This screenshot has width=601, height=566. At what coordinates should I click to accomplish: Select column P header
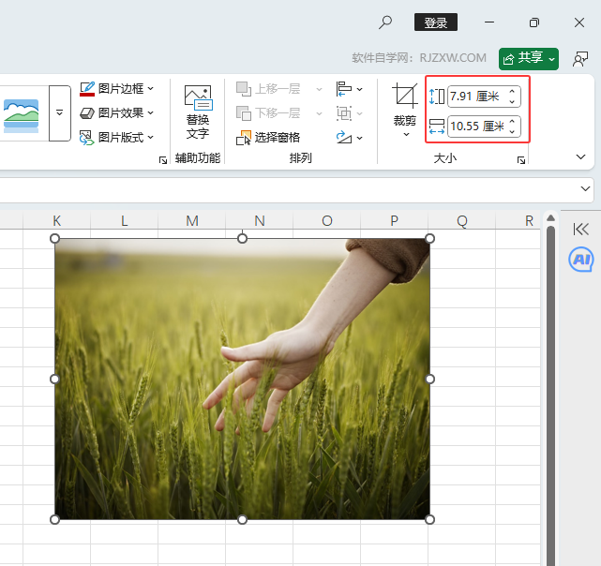(x=394, y=221)
